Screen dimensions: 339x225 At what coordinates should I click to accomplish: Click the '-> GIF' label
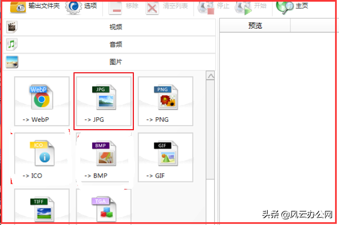(155, 175)
